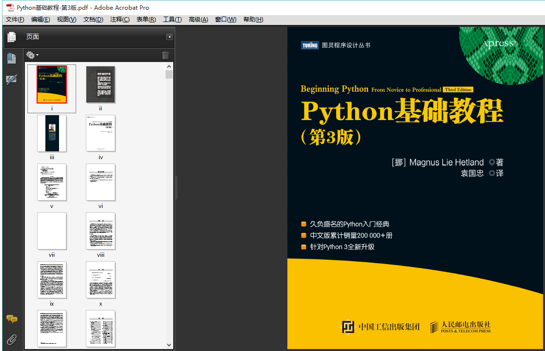Image resolution: width=545 pixels, height=351 pixels.
Task: Open the 编辑(E) menu
Action: click(x=40, y=20)
